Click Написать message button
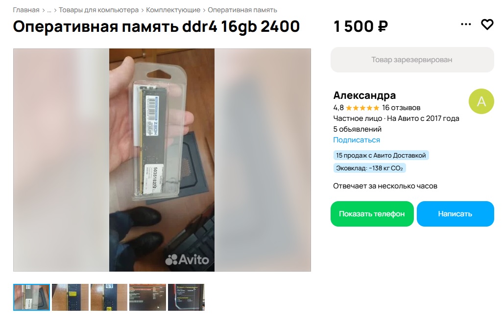The image size is (503, 324). point(455,214)
